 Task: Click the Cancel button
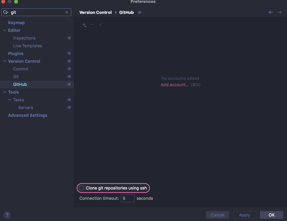pyautogui.click(x=218, y=215)
